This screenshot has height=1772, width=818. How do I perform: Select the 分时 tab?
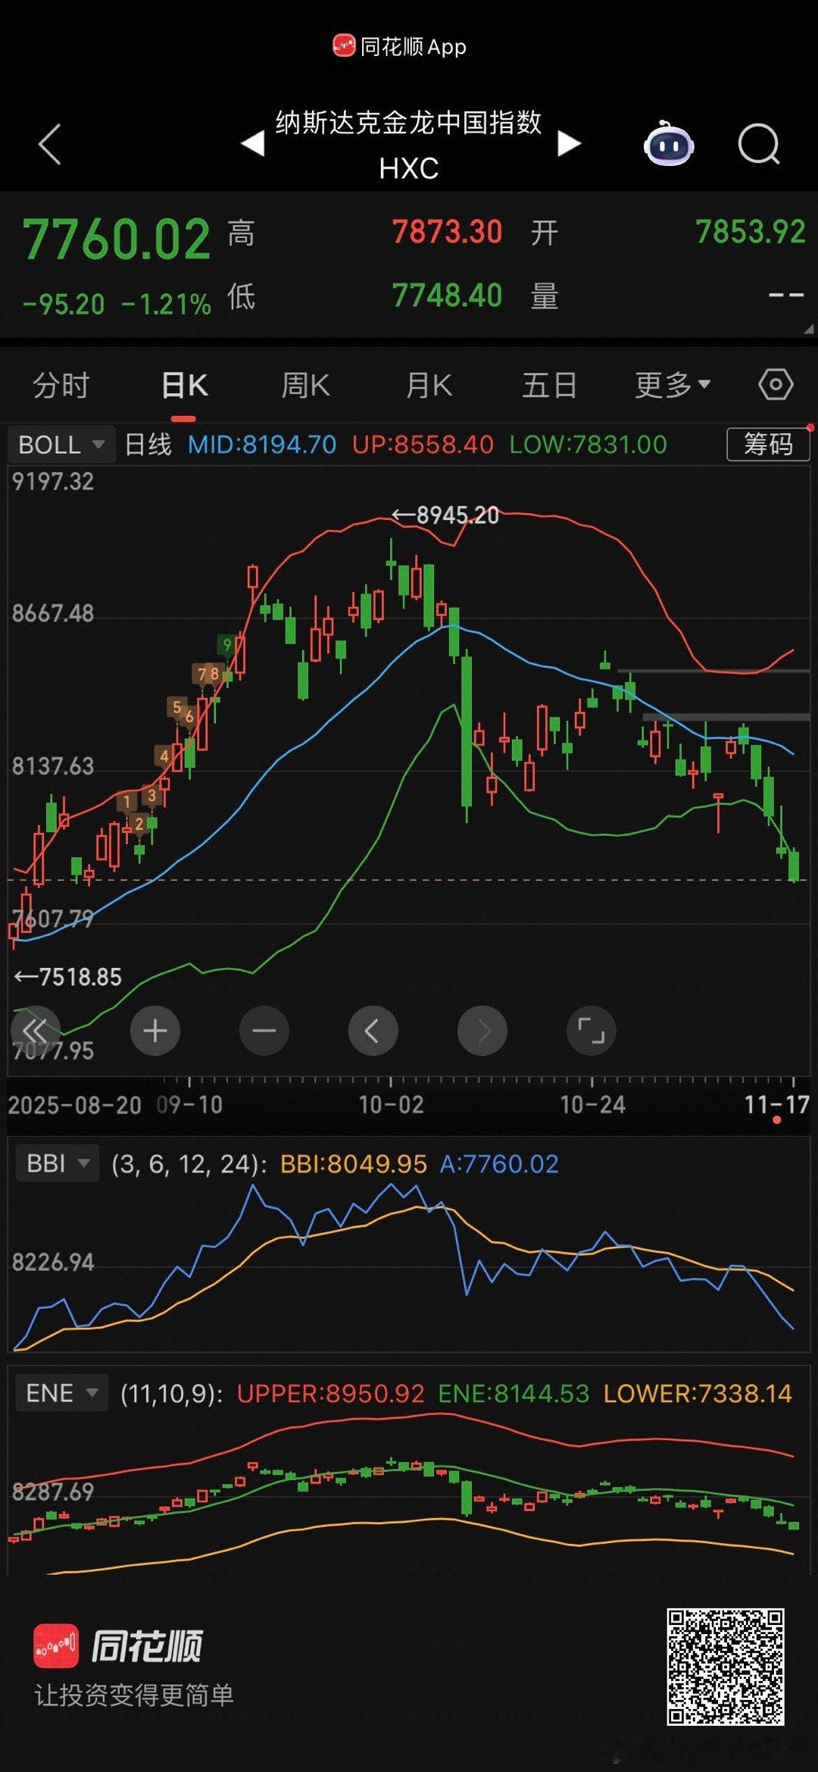tap(61, 385)
